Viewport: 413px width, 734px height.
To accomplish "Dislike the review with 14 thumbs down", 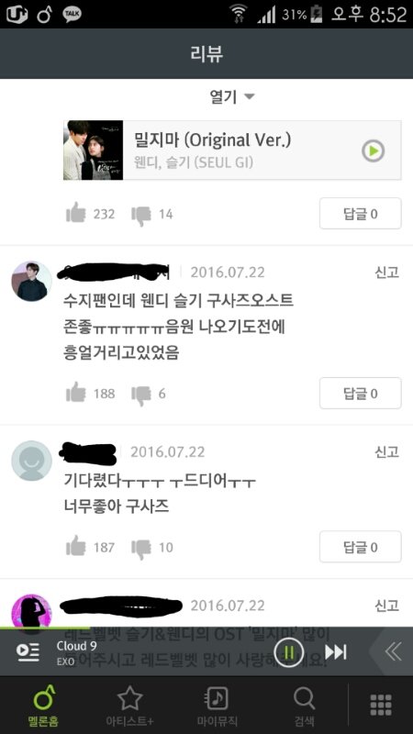I will pos(141,216).
